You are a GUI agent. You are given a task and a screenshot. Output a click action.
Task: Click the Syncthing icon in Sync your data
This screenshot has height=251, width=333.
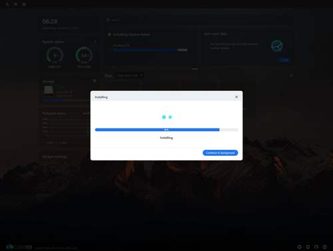tap(277, 46)
